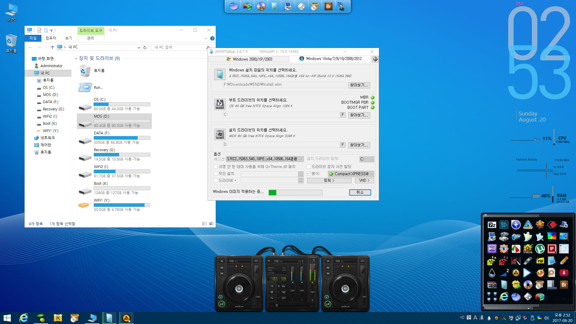Switch to the 컴퓨터 ribbon tab

[x=51, y=38]
